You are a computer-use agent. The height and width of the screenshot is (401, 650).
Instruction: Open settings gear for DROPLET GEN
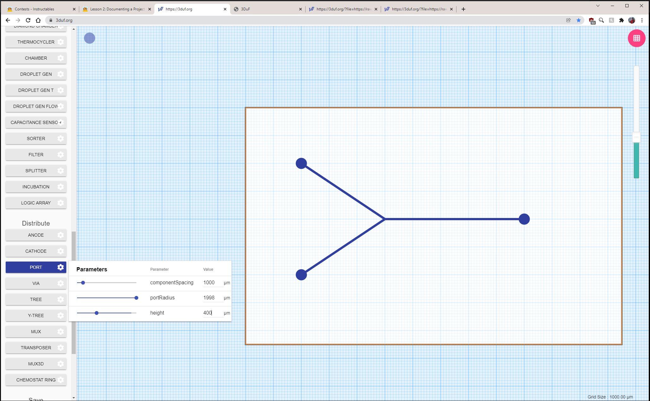click(x=61, y=74)
